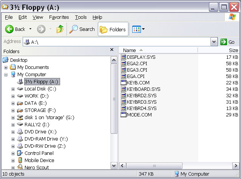241x179 pixels.
Task: Expand the Control Panel node
Action: pos(13,153)
